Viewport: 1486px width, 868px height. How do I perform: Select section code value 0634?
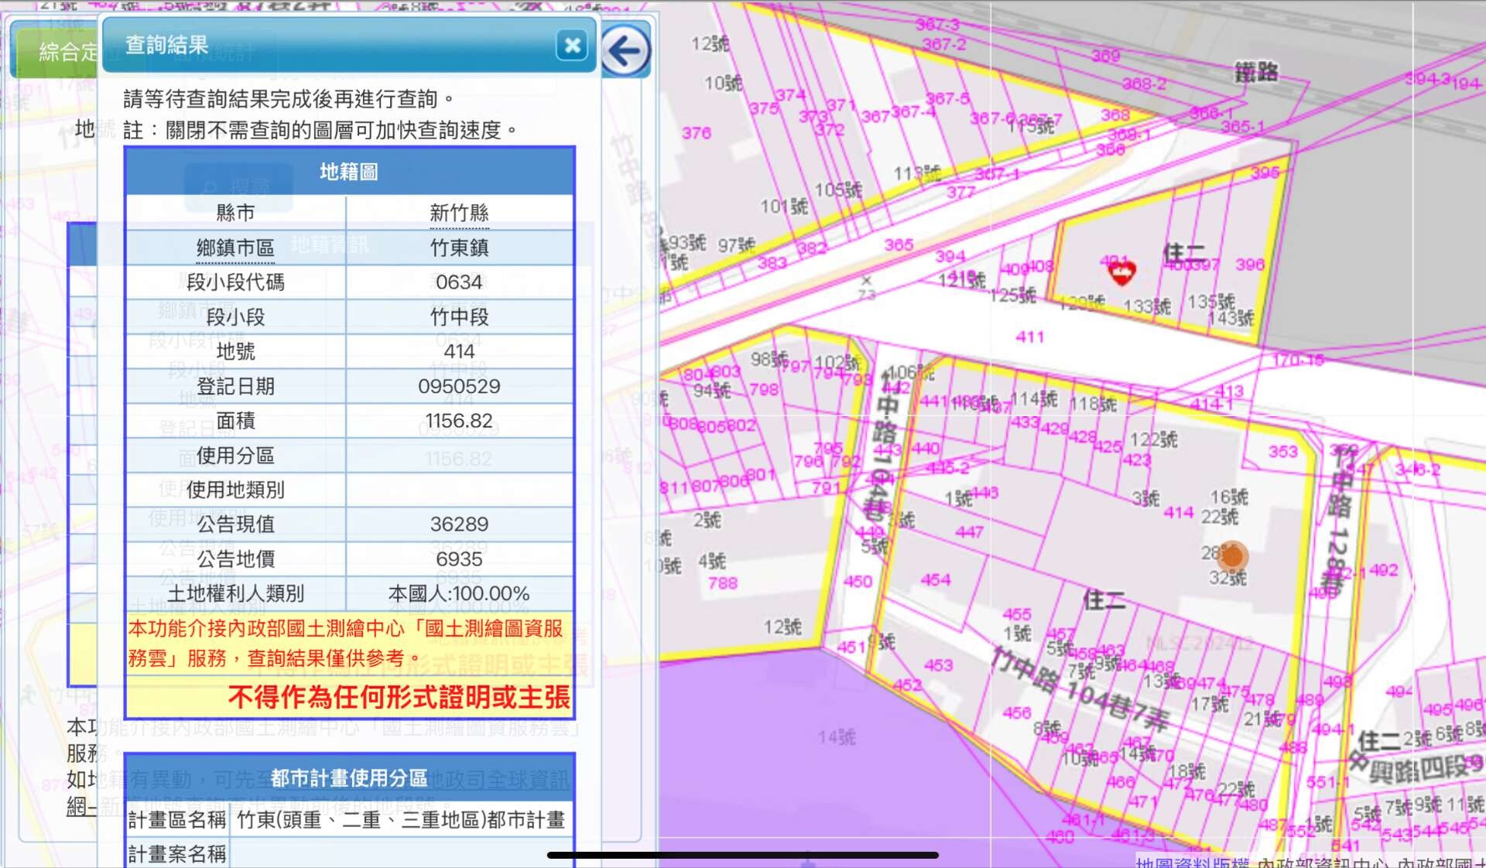pyautogui.click(x=459, y=282)
